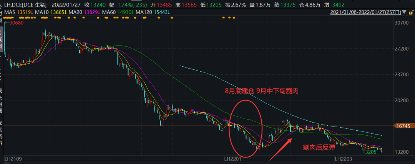Click the 23700 price axis label
Screen dimensions: 415x164
click(402, 75)
